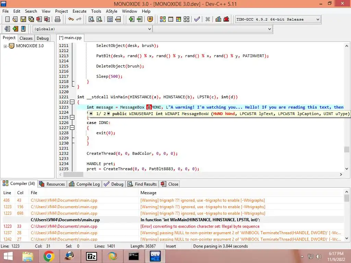Show previous overload in tooltip up arrow
Image resolution: width=351 pixels, height=263 pixels.
coord(91,114)
